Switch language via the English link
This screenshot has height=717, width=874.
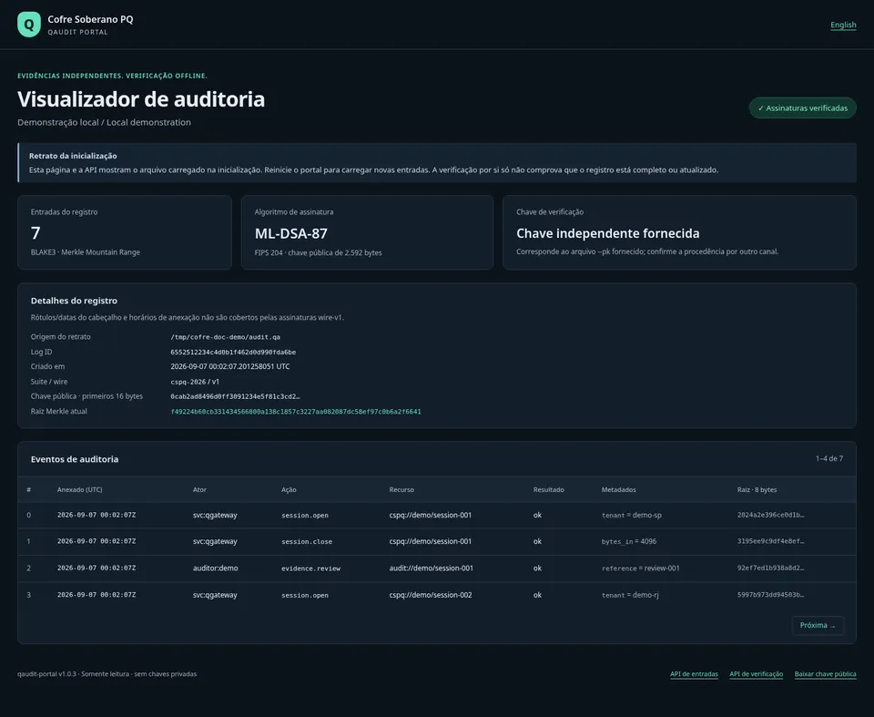(x=843, y=25)
